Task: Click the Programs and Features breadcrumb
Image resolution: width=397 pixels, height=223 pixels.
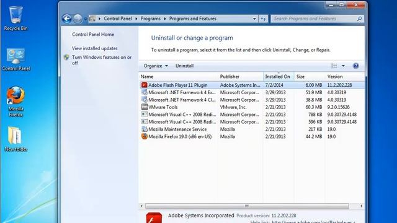Action: pos(193,19)
